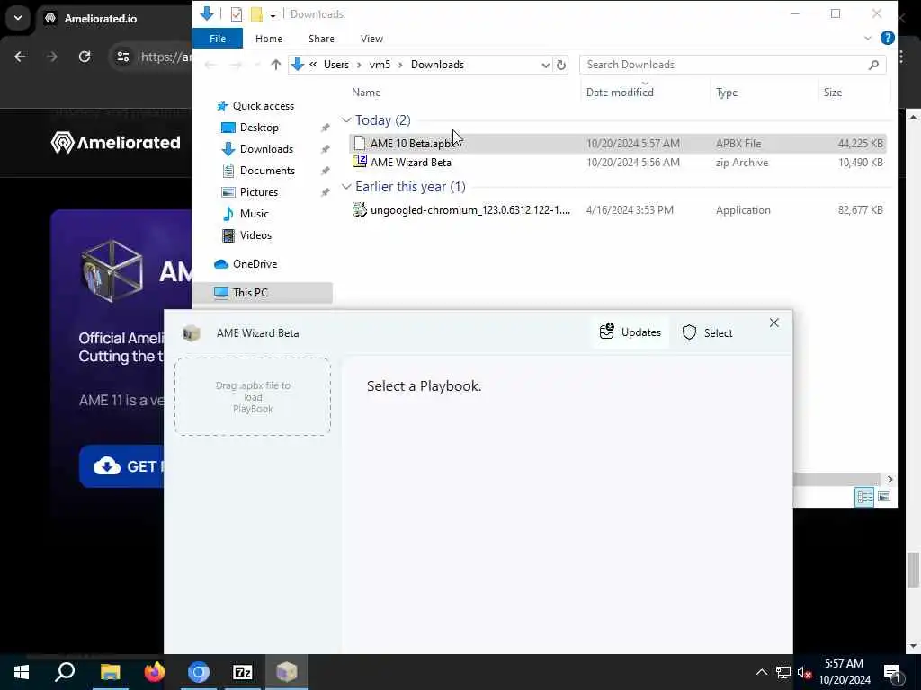Click the New folder icon in title bar

click(256, 14)
